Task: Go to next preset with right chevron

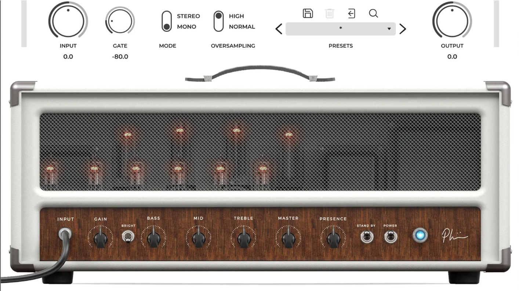Action: coord(403,29)
